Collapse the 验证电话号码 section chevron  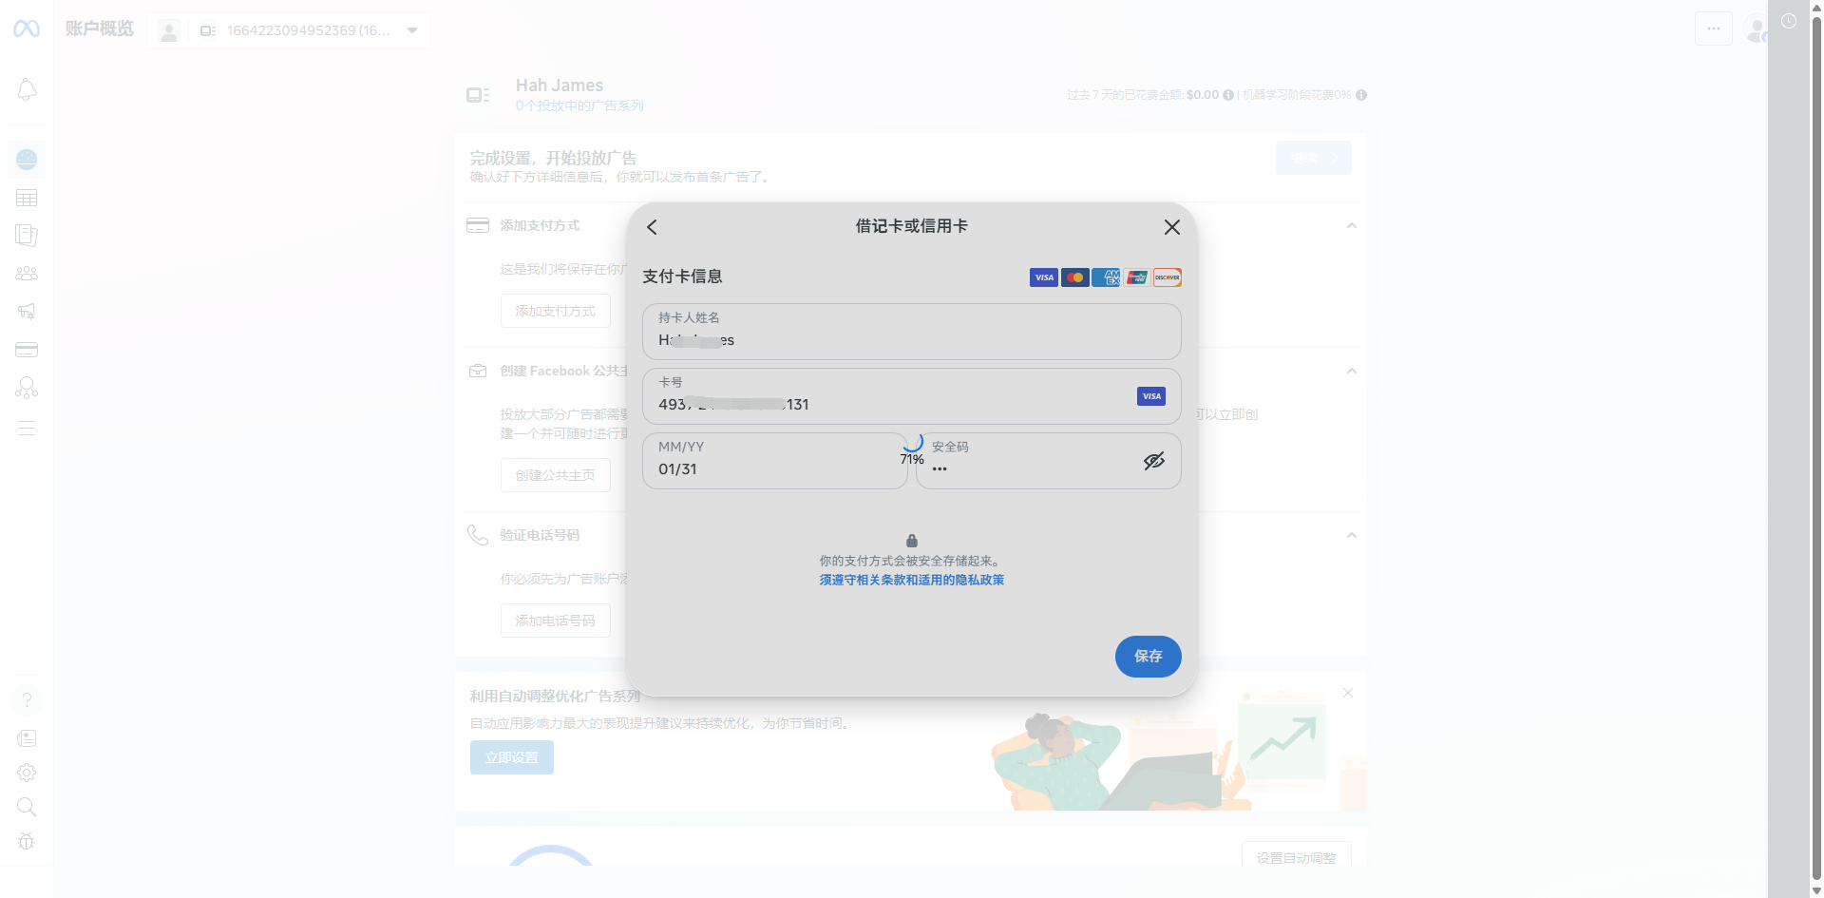(x=1352, y=535)
